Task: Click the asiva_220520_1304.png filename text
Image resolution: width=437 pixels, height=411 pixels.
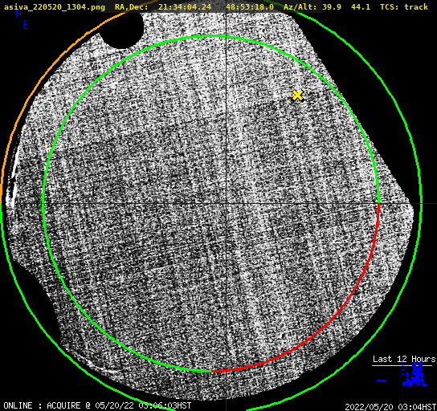Action: point(55,6)
